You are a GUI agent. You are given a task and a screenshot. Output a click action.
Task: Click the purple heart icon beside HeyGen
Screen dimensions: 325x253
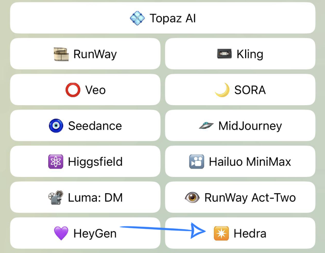tap(61, 233)
